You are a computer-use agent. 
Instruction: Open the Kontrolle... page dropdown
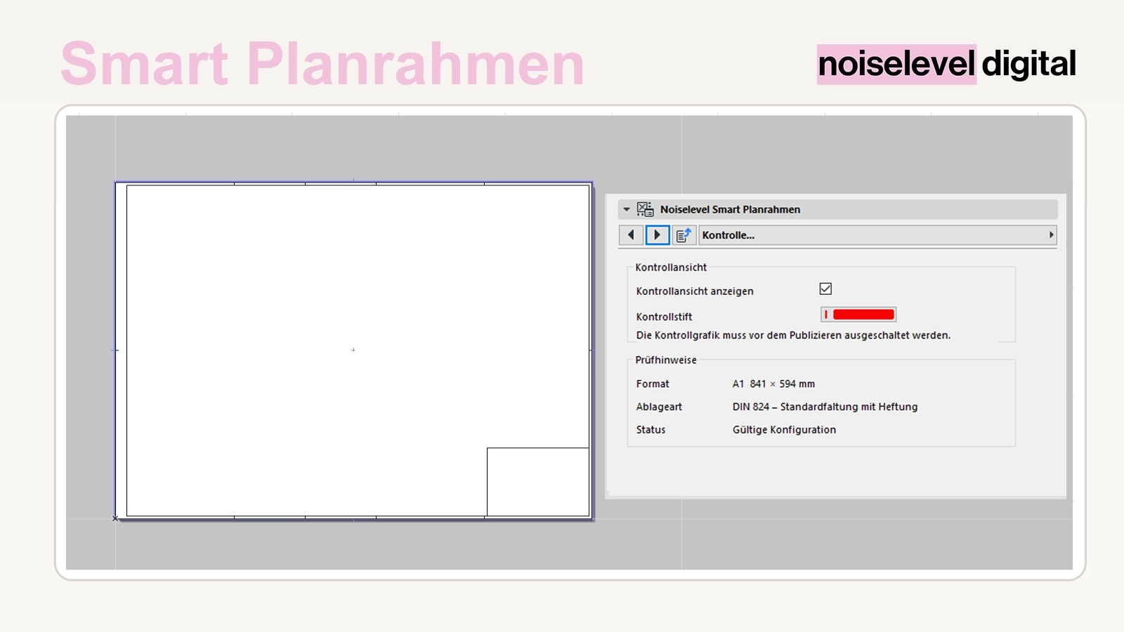coord(877,235)
